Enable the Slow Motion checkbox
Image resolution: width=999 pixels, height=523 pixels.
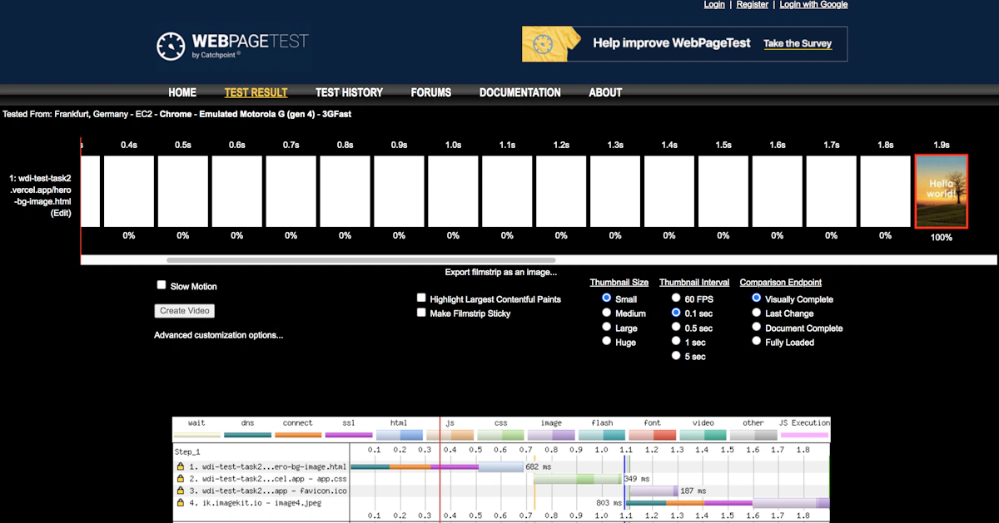coord(162,285)
